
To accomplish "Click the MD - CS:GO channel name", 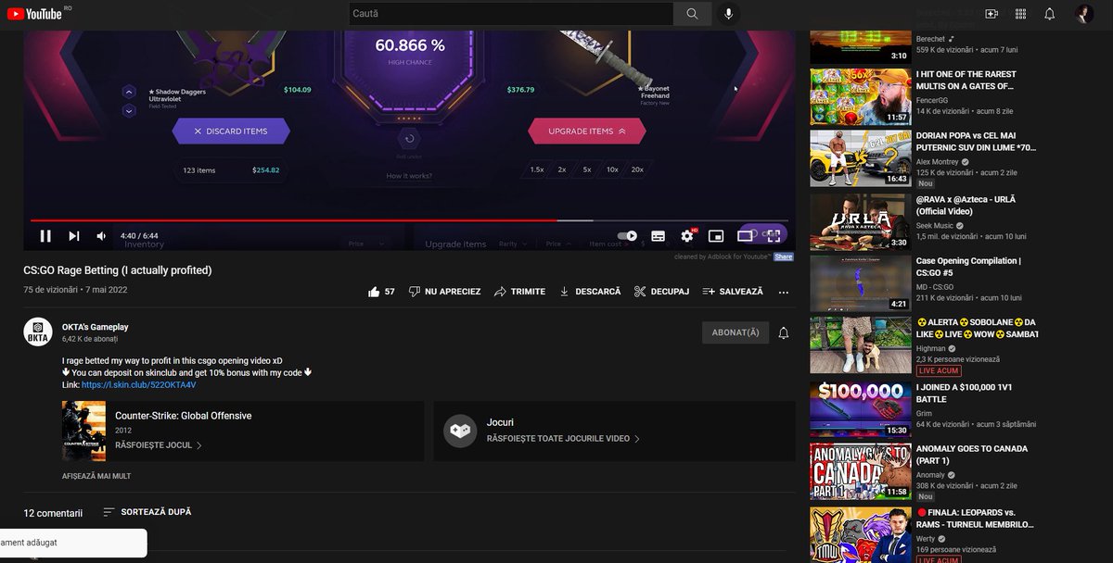I will click(936, 287).
